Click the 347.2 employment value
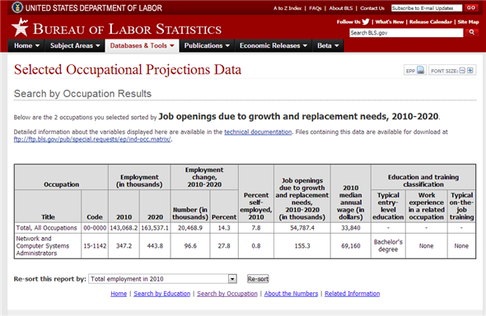 tap(124, 246)
